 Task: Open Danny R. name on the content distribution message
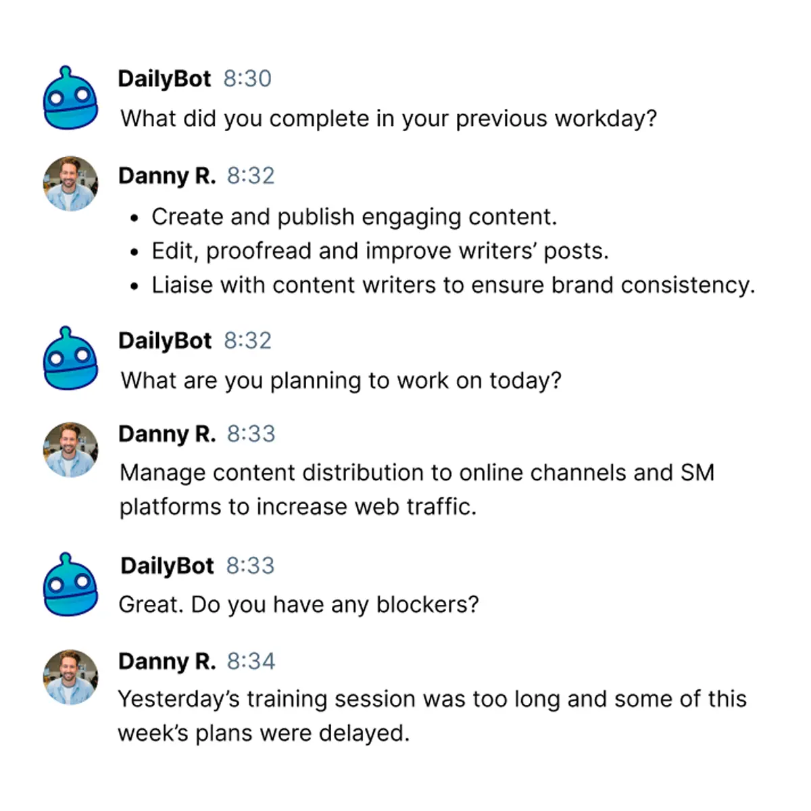167,434
